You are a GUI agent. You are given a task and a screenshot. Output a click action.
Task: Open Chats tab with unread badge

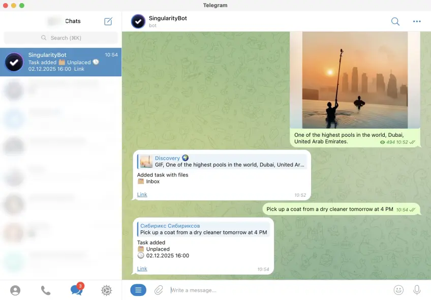point(76,290)
